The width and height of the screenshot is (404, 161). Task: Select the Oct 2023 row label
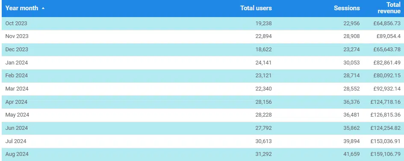[x=16, y=23]
